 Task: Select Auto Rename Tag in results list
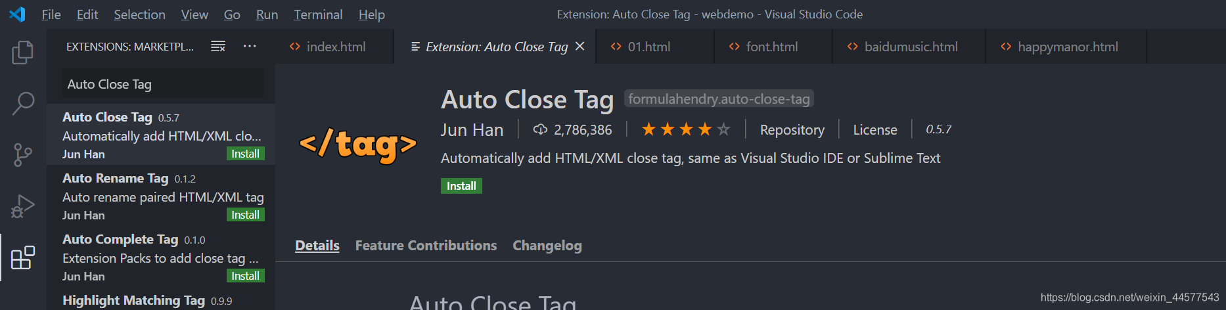coord(161,196)
